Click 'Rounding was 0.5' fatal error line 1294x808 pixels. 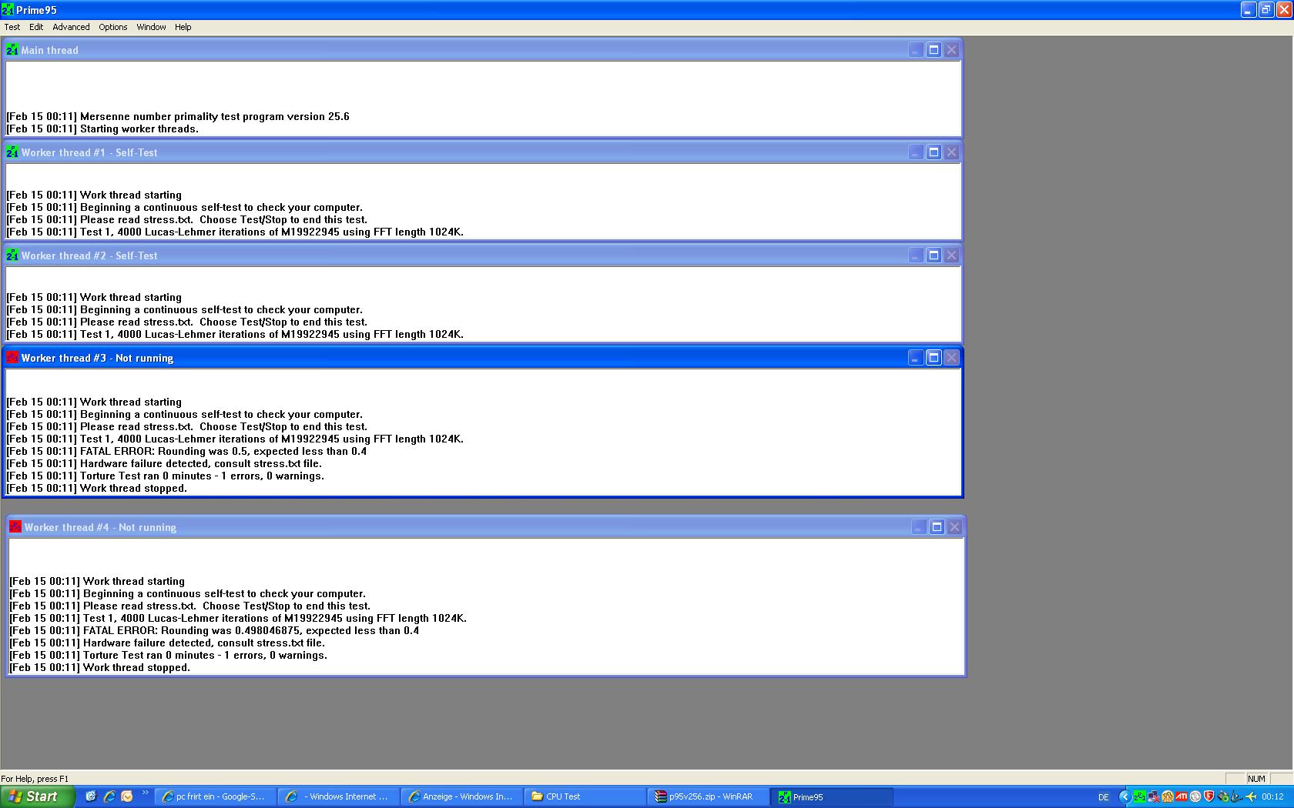coord(186,452)
